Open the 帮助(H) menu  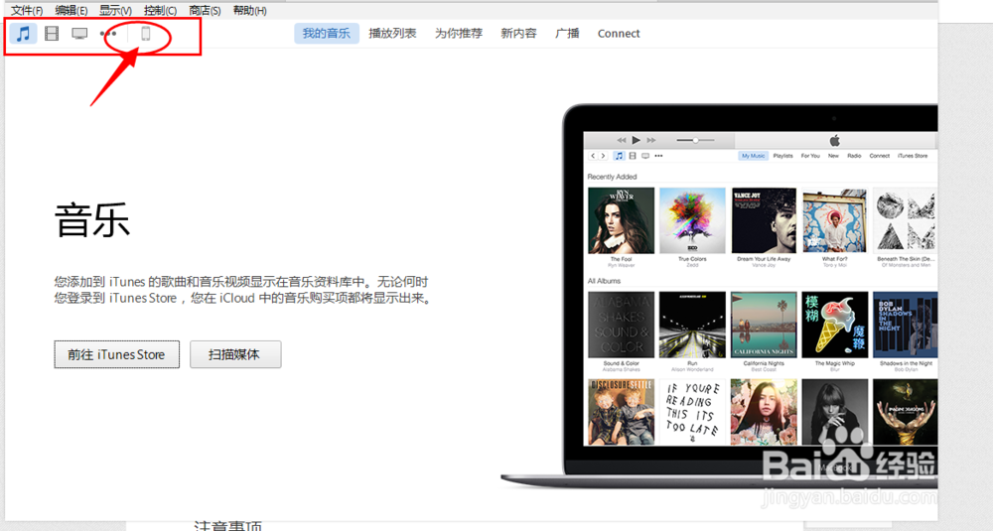point(249,11)
